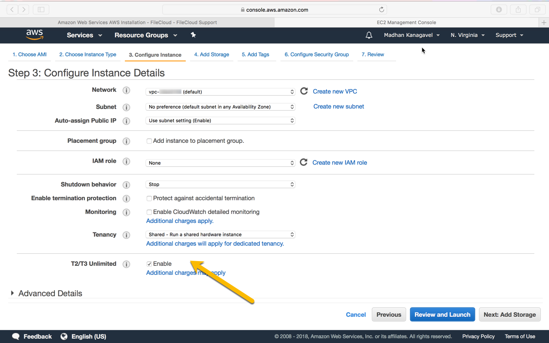549x343 pixels.
Task: Click the browser address bar
Action: [274, 9]
